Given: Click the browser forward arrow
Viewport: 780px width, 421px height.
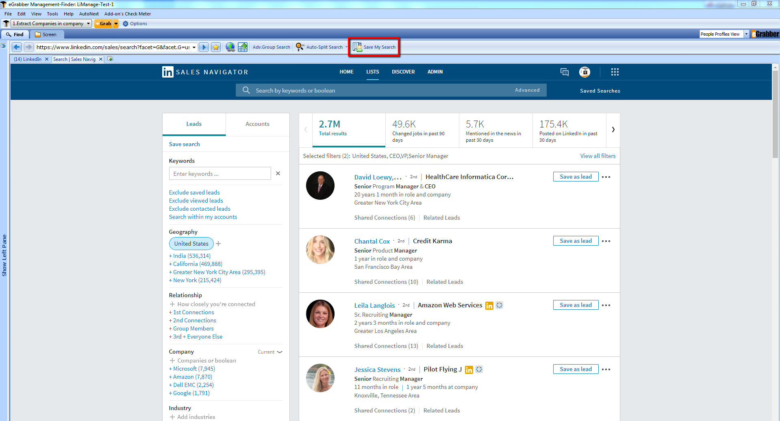Looking at the screenshot, I should click(x=28, y=47).
